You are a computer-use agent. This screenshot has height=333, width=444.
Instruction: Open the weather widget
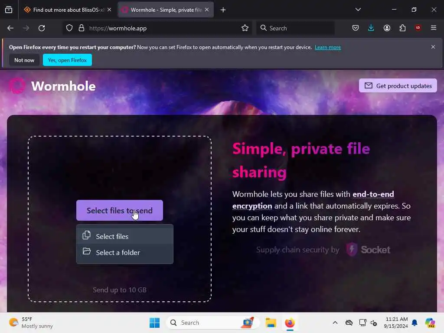31,323
